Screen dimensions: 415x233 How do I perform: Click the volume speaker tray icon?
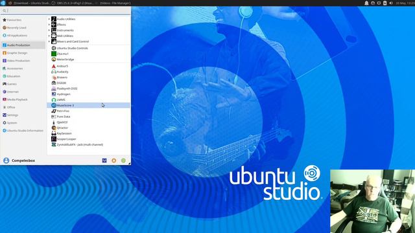point(391,3)
